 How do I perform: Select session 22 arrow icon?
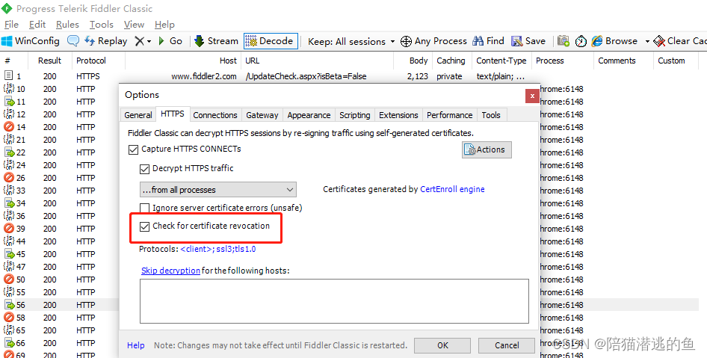click(x=10, y=152)
